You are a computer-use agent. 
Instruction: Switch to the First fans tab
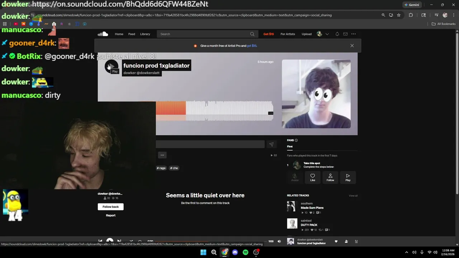tap(290, 147)
